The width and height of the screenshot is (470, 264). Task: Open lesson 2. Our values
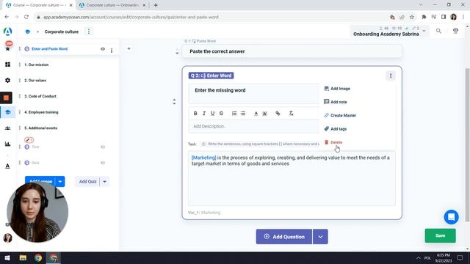[35, 81]
